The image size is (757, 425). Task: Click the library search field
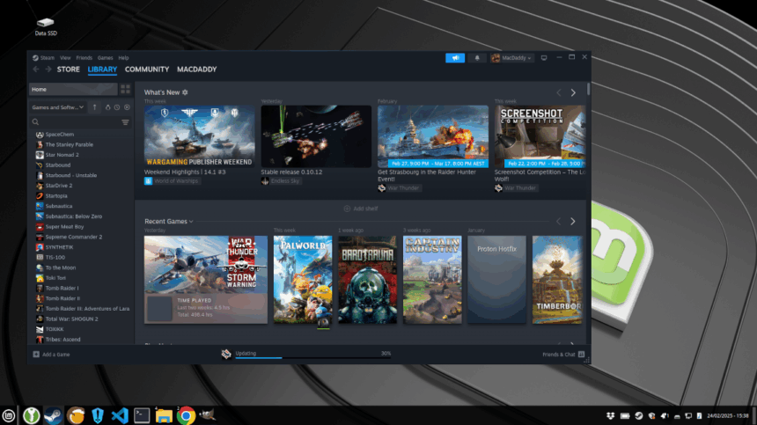[75, 122]
